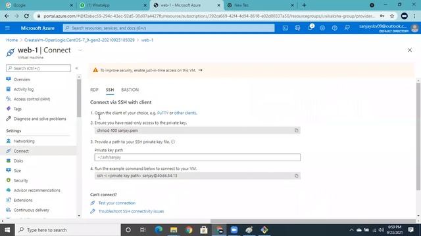Screen dimensions: 421x236
Task: Copy the chmod 400 sanjay.pem command
Action: point(297,130)
